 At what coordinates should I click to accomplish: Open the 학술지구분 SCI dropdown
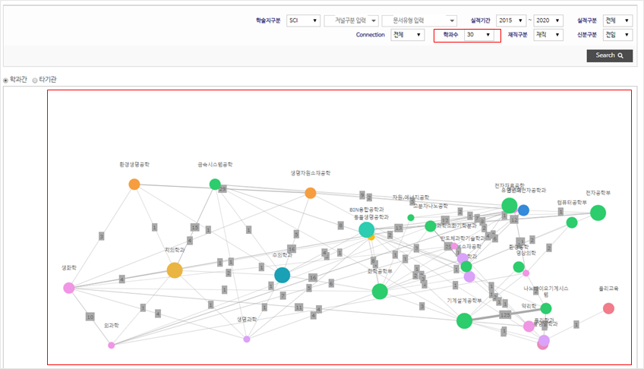pyautogui.click(x=303, y=20)
